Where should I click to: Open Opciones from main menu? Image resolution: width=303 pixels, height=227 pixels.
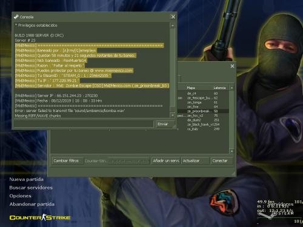21,196
